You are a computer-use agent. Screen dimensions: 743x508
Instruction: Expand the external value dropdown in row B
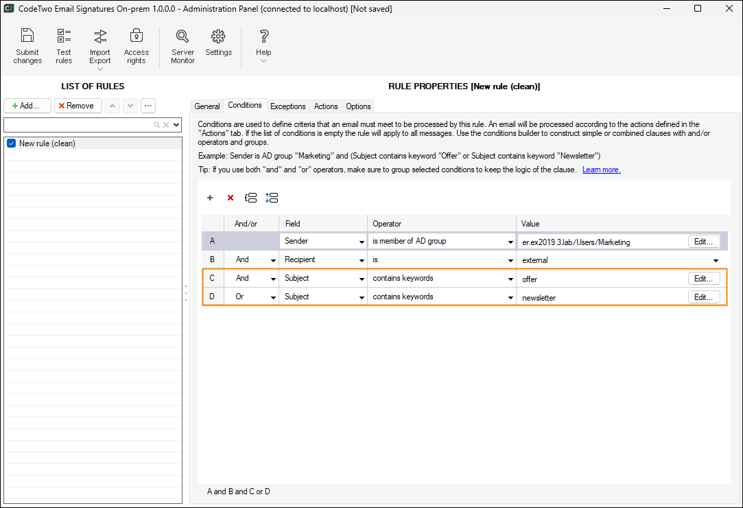[716, 260]
